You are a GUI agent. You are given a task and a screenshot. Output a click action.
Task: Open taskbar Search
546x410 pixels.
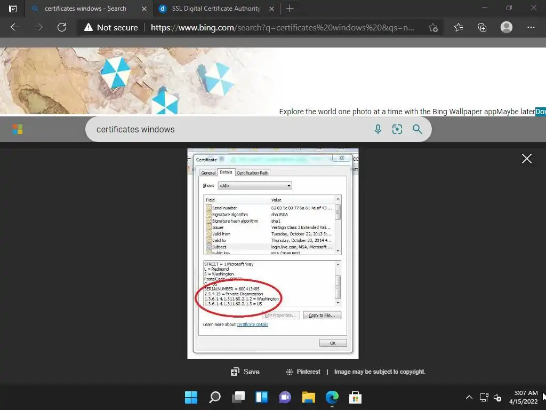point(215,397)
